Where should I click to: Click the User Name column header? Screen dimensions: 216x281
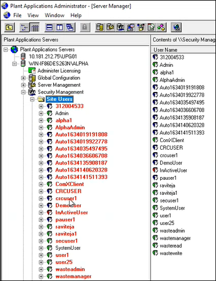tap(183, 50)
